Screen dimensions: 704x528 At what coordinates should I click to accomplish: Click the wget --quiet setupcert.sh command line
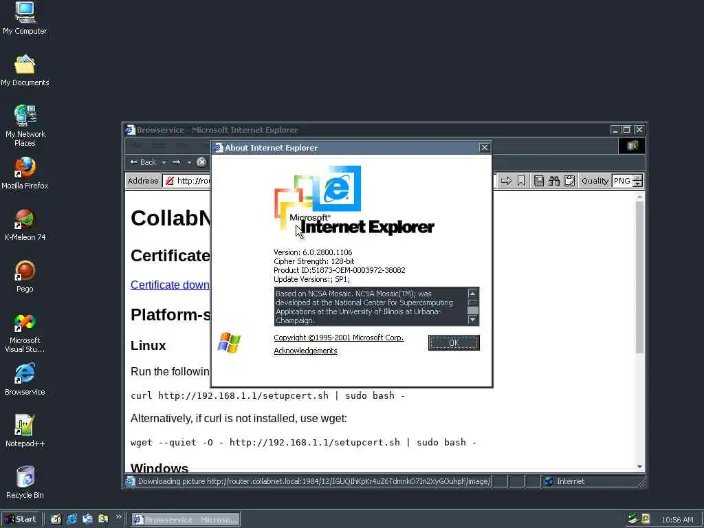point(303,442)
